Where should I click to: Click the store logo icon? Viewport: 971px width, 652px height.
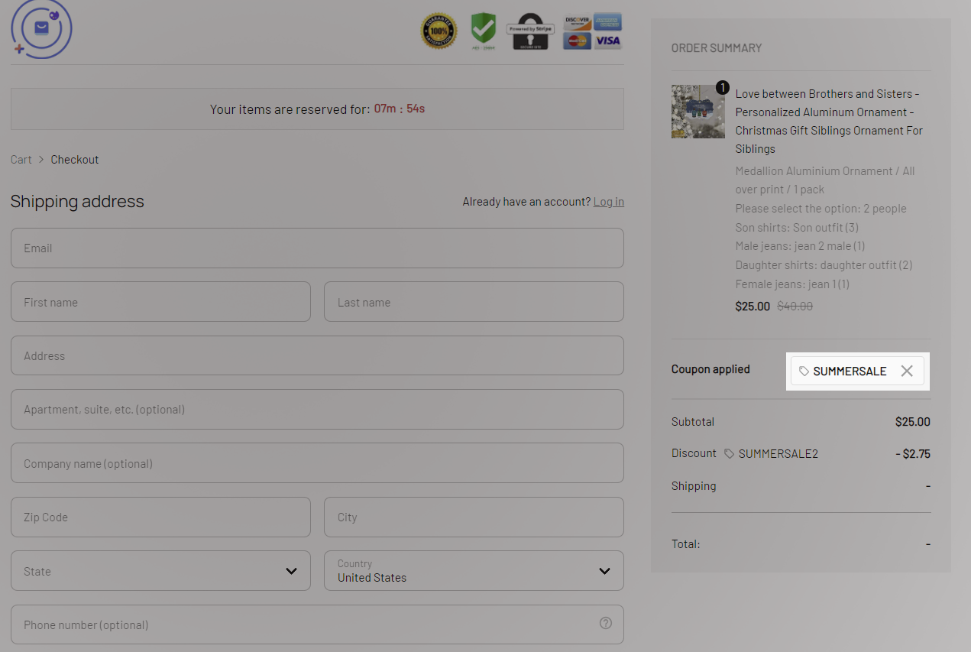tap(41, 29)
